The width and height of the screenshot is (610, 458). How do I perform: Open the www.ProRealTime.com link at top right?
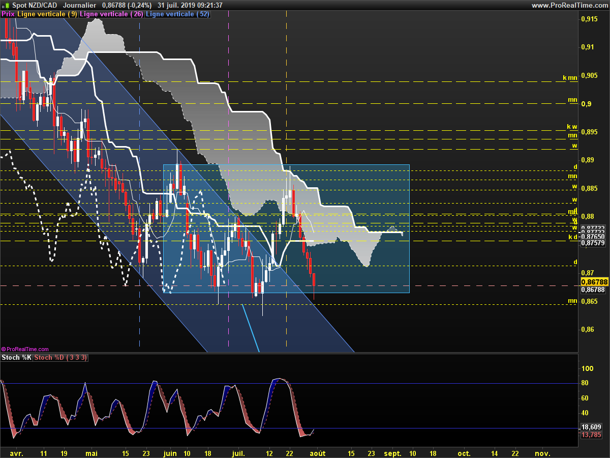click(569, 5)
